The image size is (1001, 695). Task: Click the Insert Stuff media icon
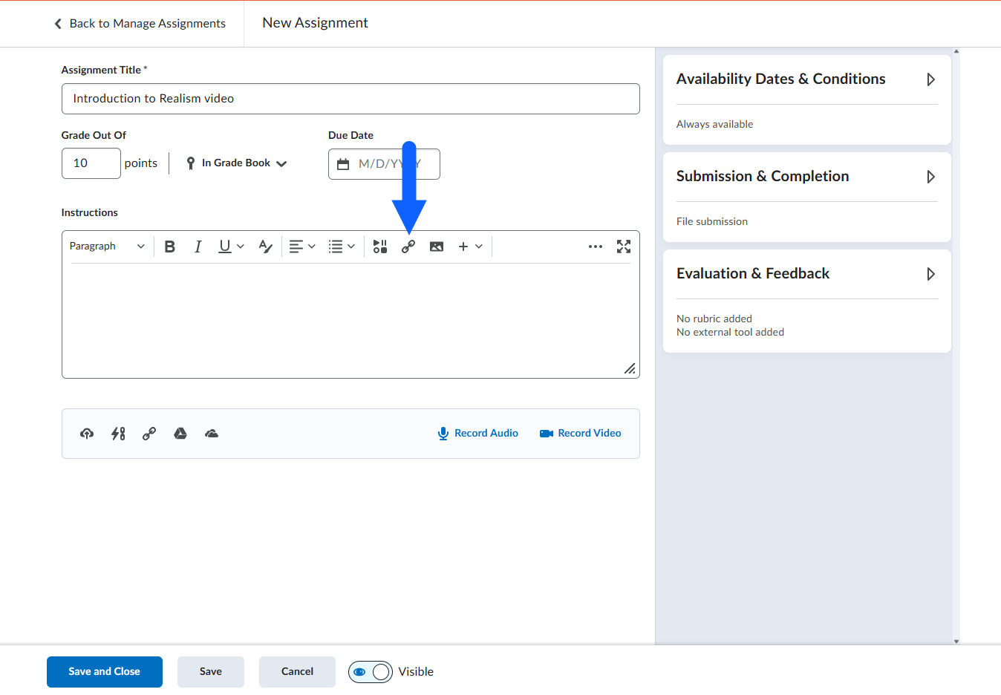[x=380, y=247]
